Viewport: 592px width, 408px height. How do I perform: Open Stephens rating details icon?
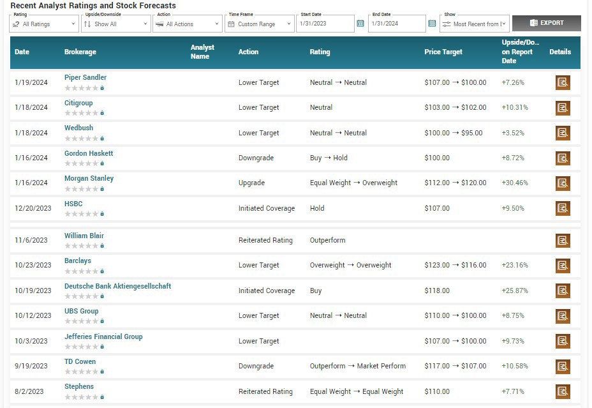[563, 391]
